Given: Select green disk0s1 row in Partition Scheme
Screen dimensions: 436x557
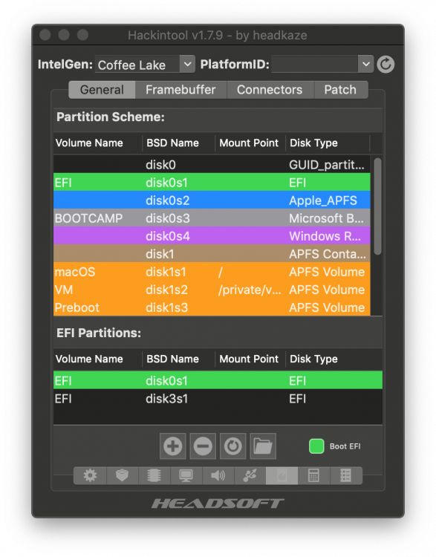Looking at the screenshot, I should [x=212, y=182].
